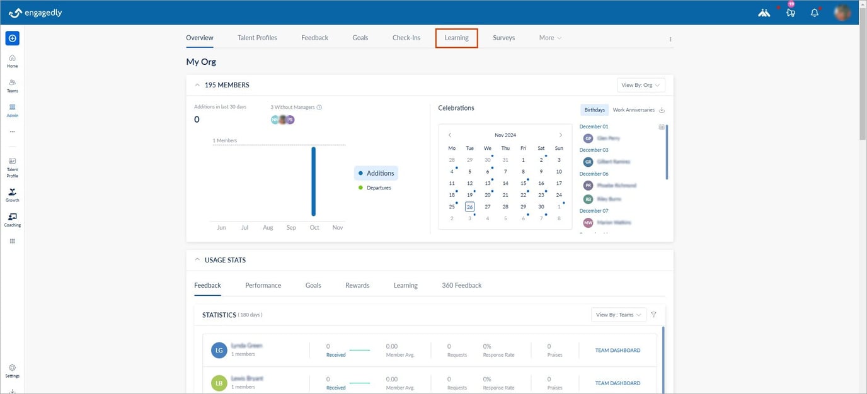The height and width of the screenshot is (394, 867).
Task: Click the blue plus create button
Action: (12, 38)
